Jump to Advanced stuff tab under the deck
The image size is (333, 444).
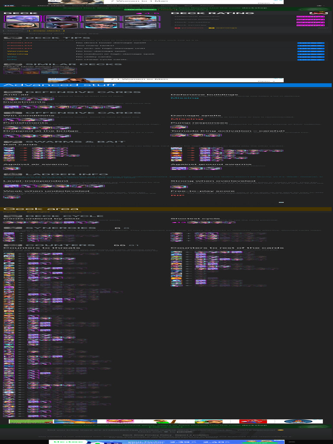47,33
